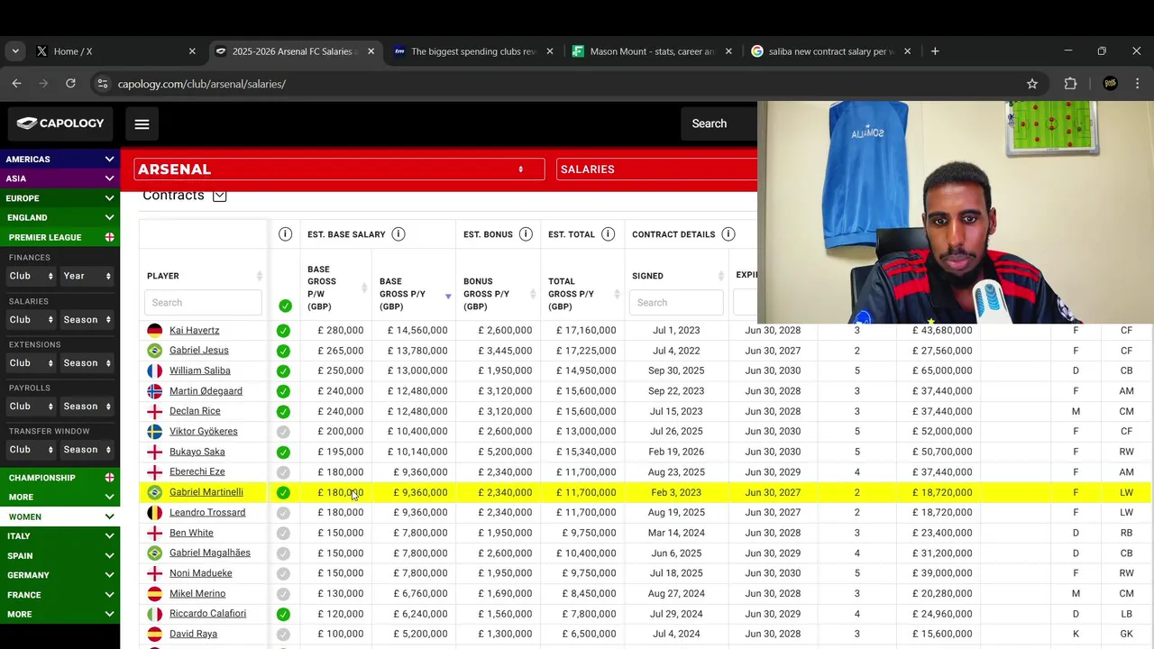Show info for Est. Bonus
This screenshot has width=1154, height=649.
click(x=526, y=234)
